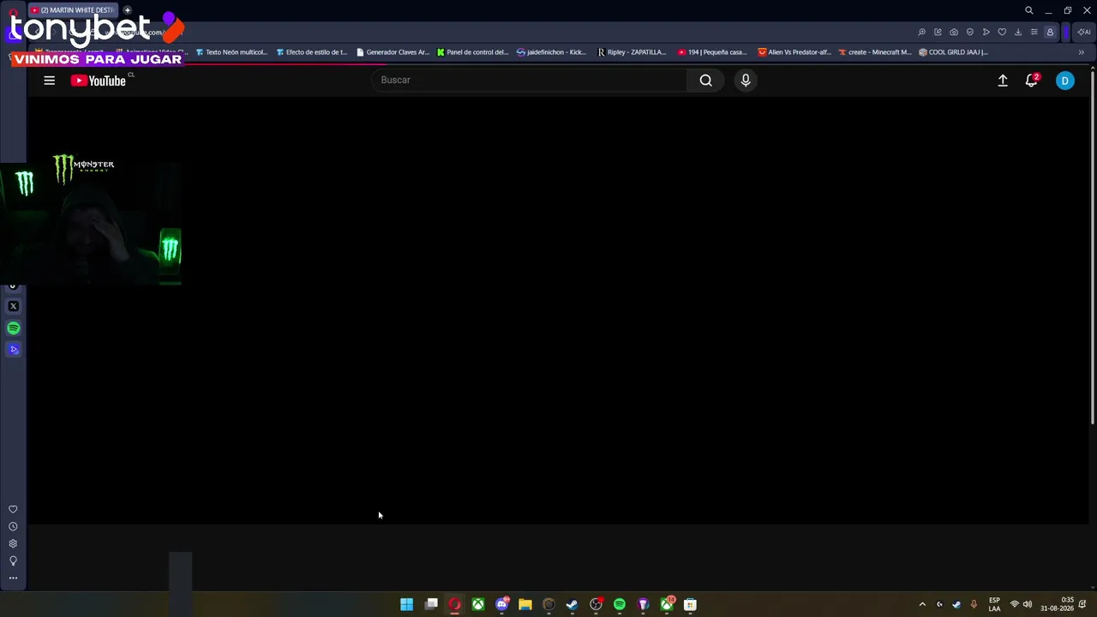Open the lightbulb tips icon in sidebar
The height and width of the screenshot is (617, 1097).
pyautogui.click(x=13, y=560)
